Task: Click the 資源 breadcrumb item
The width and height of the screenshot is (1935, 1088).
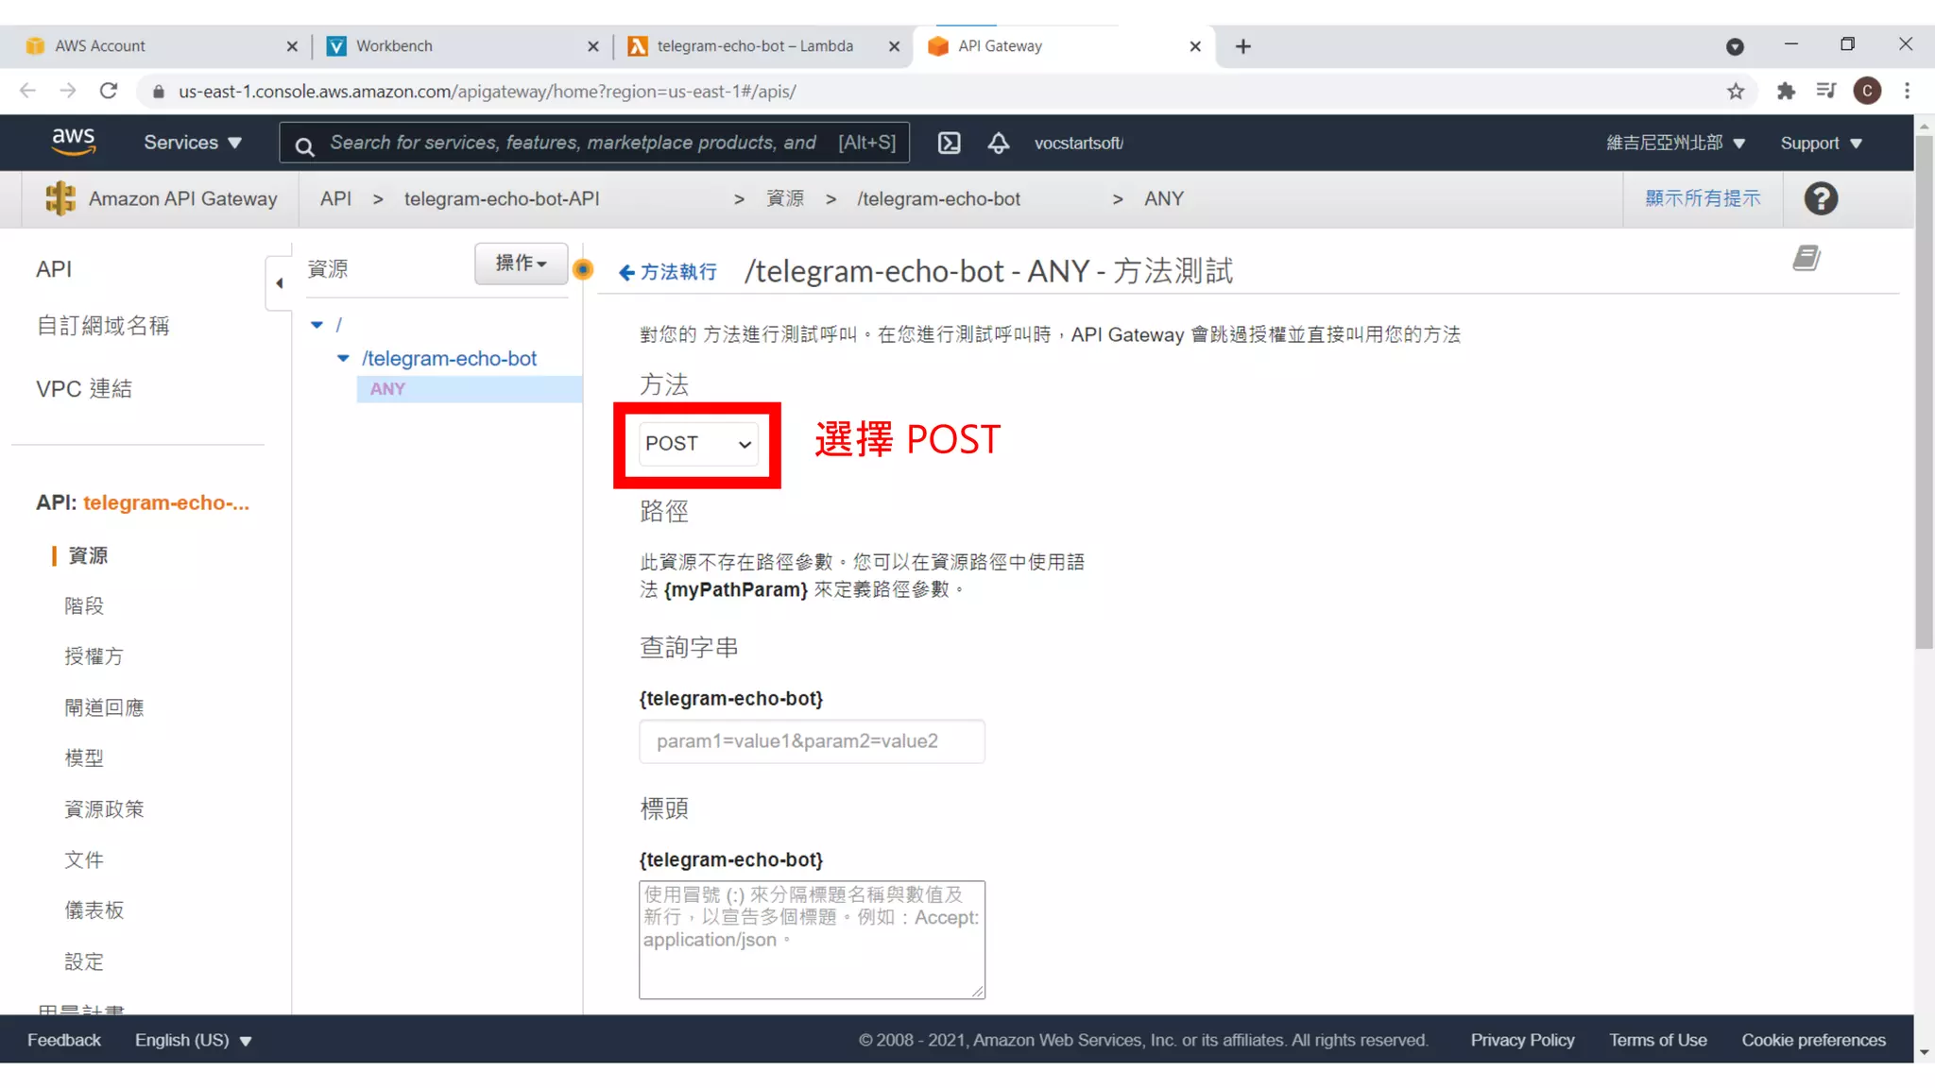Action: pyautogui.click(x=784, y=198)
